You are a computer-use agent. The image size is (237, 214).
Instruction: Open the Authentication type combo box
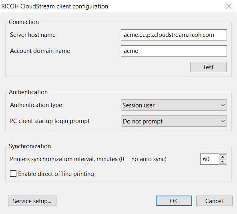click(174, 105)
